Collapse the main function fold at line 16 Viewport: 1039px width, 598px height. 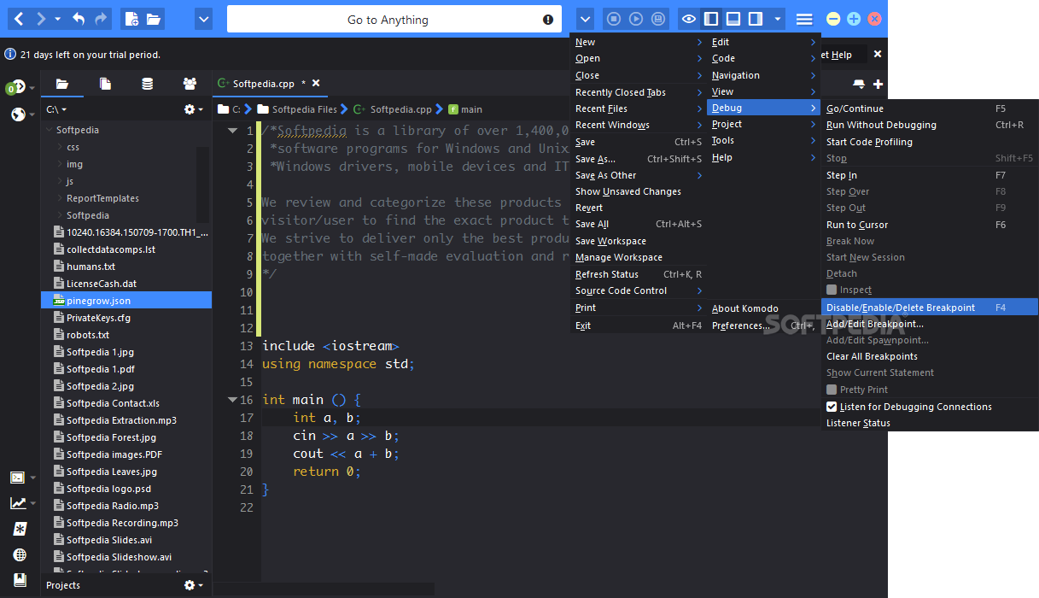(x=232, y=400)
